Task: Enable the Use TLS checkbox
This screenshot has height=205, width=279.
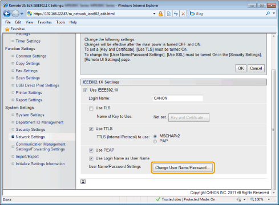Action: coord(91,108)
